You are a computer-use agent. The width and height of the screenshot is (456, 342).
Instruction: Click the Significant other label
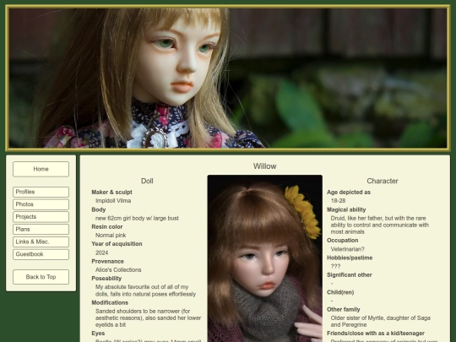350,275
